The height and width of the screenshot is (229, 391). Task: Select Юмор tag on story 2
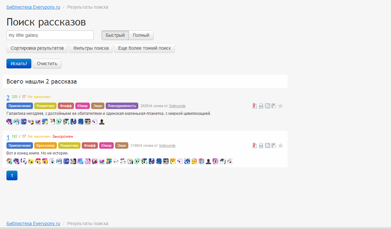tap(82, 106)
